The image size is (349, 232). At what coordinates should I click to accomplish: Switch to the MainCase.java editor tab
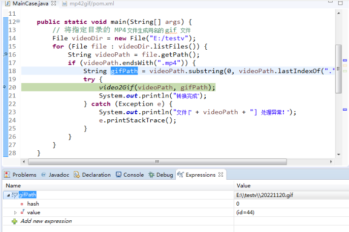pos(30,4)
